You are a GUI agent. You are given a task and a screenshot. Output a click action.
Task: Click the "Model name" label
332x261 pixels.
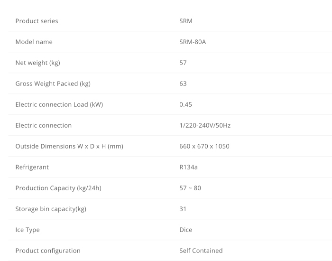click(34, 42)
